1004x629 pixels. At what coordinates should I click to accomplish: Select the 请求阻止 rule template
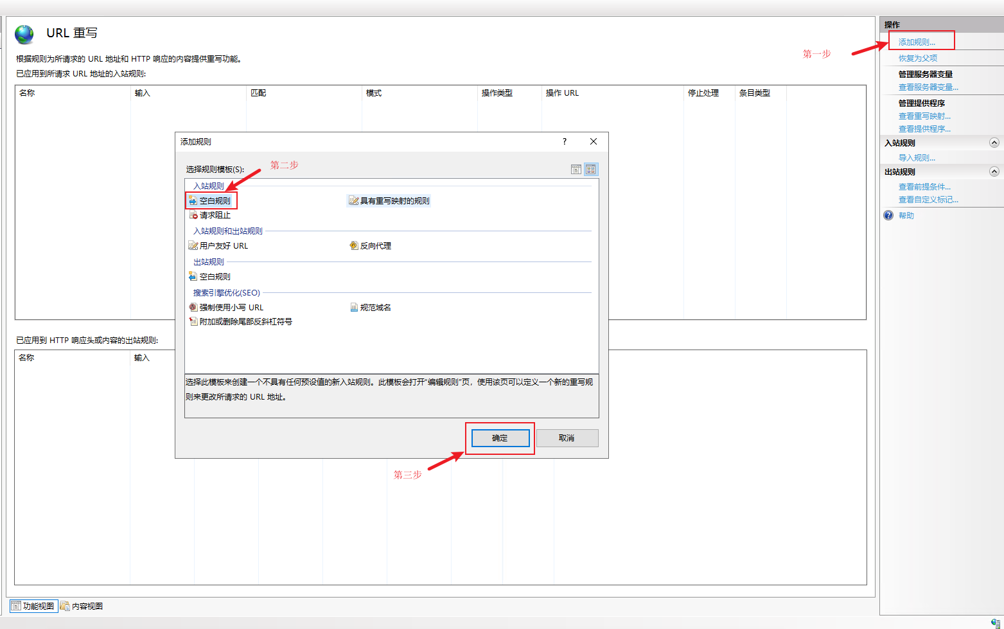215,215
